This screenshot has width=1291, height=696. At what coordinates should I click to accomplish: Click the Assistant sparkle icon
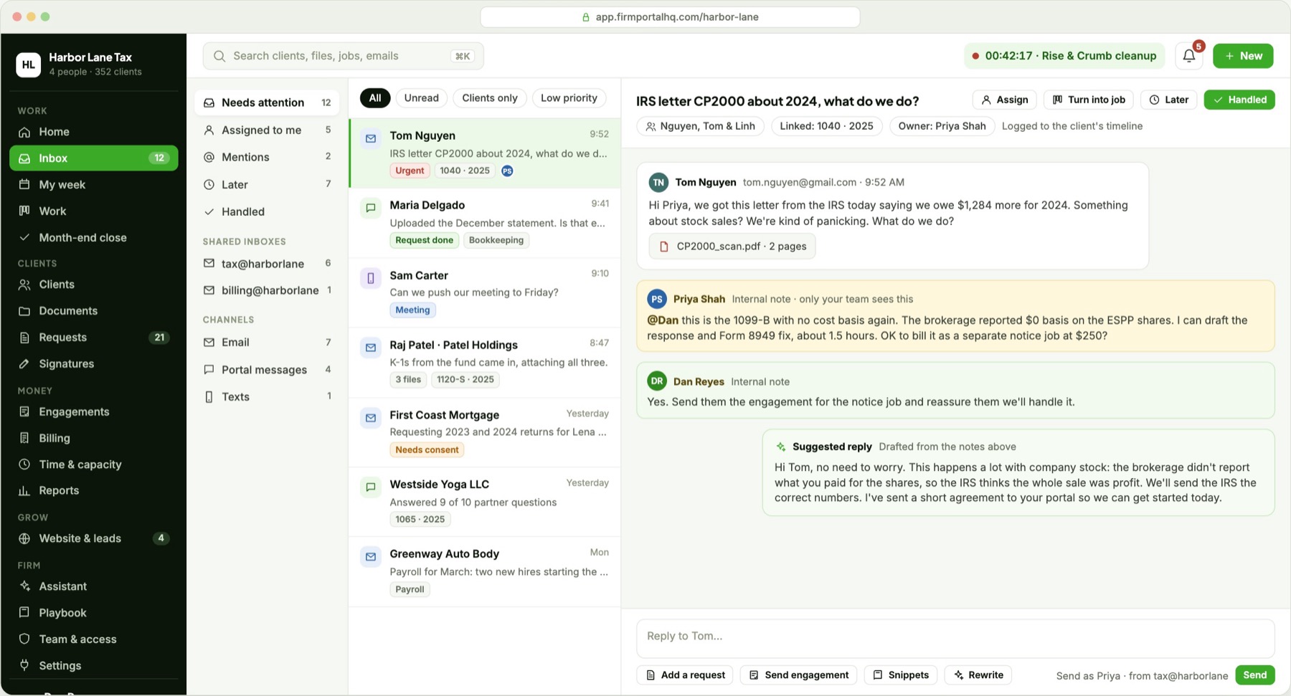point(24,586)
